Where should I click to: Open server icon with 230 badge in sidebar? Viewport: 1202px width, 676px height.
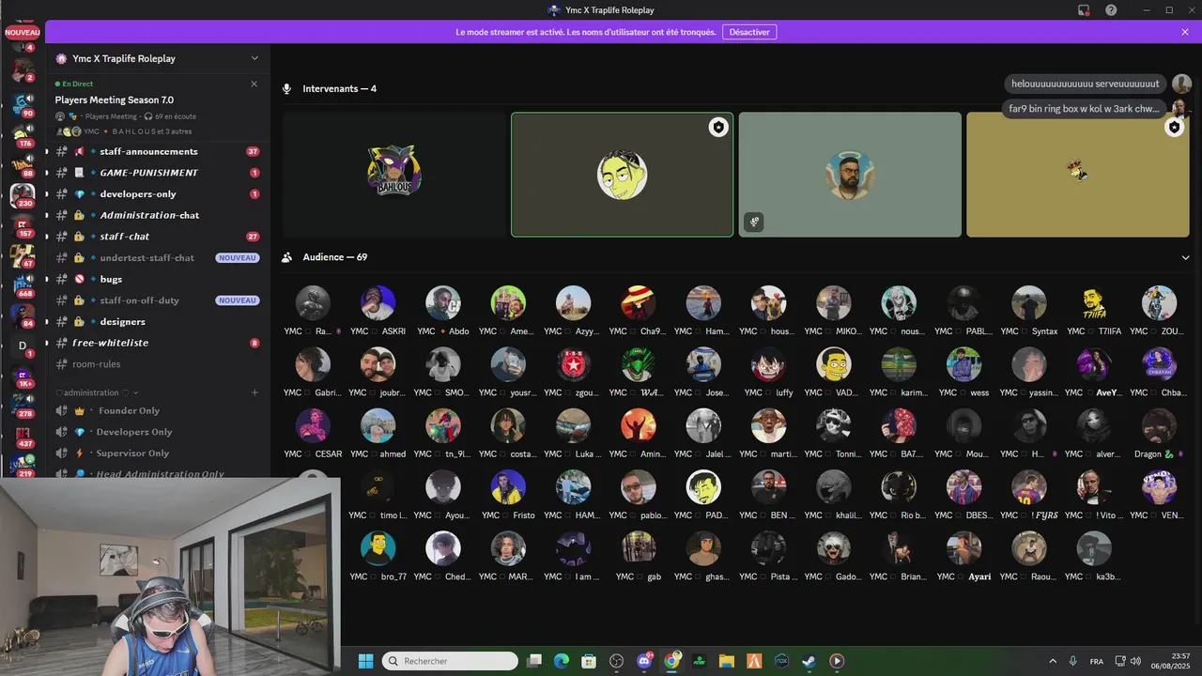click(x=23, y=195)
